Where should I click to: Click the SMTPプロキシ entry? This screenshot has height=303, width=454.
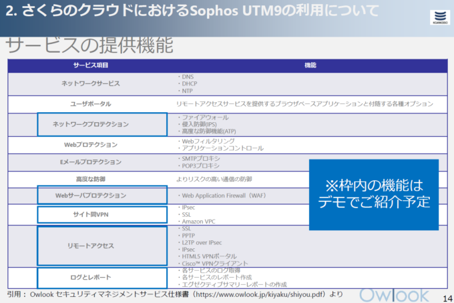201,159
